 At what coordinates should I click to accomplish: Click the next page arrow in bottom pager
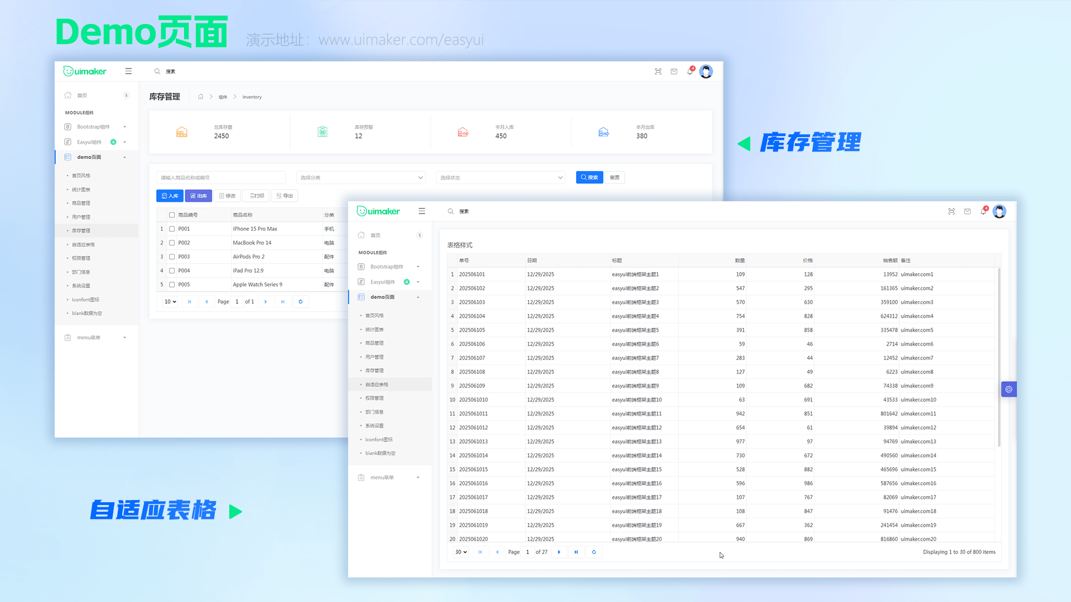tap(559, 552)
